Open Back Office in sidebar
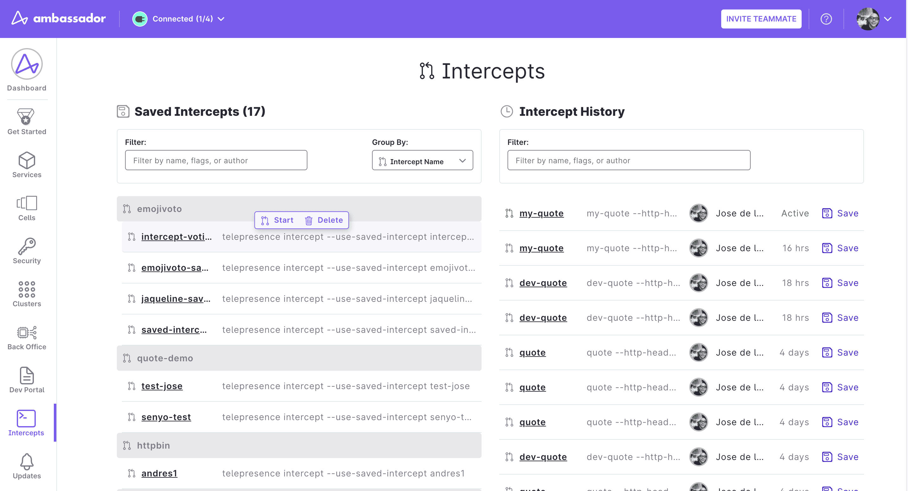Image resolution: width=908 pixels, height=491 pixels. pyautogui.click(x=27, y=338)
